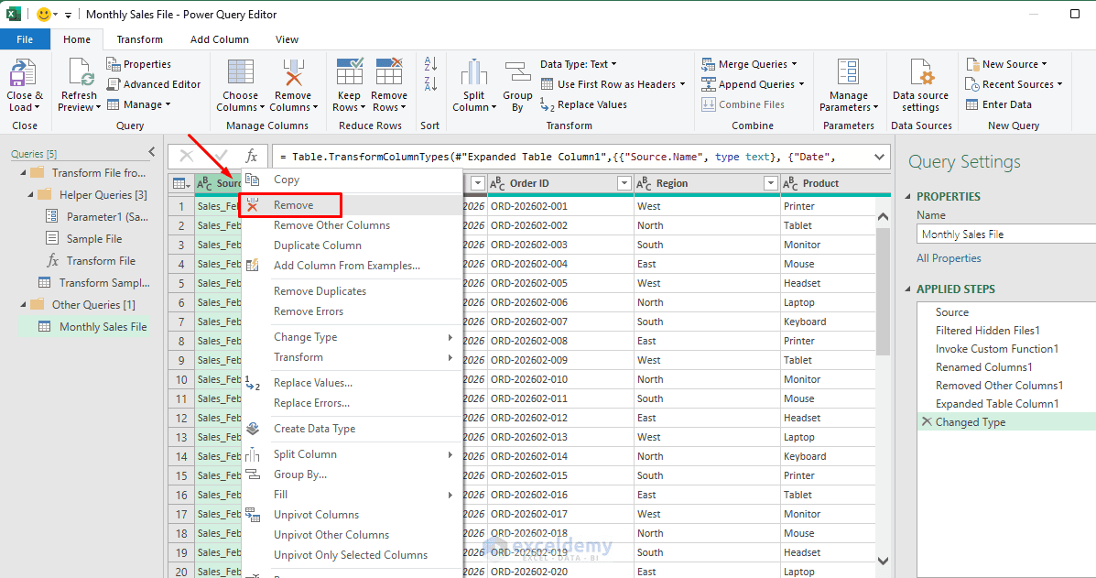Click the Append Queries icon
This screenshot has height=578, width=1096.
[708, 84]
